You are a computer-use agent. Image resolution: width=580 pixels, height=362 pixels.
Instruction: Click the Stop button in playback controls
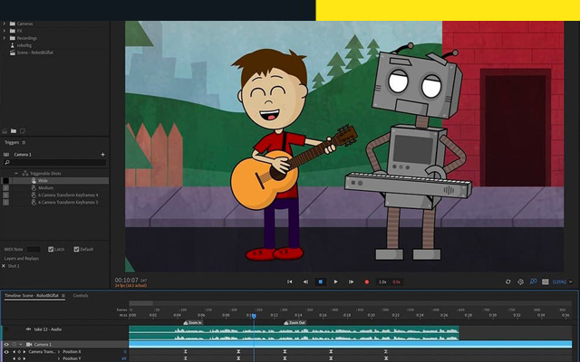(x=320, y=281)
